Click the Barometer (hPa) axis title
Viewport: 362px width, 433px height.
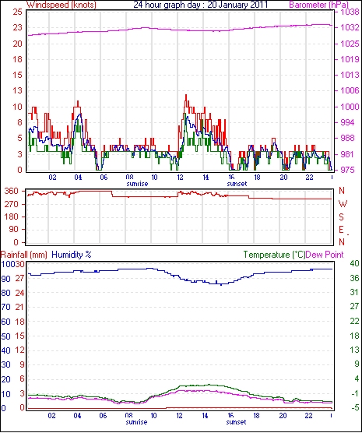[x=318, y=5]
